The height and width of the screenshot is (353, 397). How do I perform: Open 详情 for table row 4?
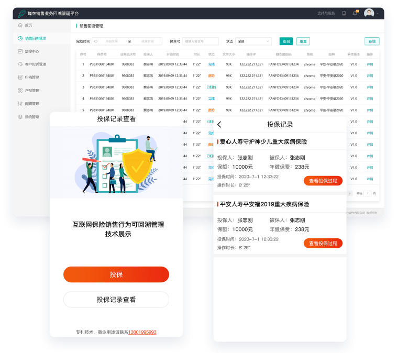370,98
